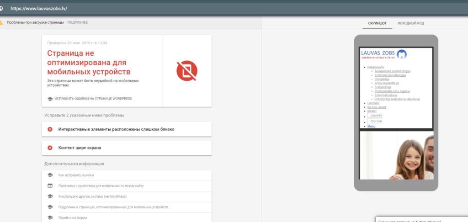The height and width of the screenshot is (222, 468).
Task: Open "Подробнее о страницах, оптимизированных для мобильных"
Action: click(x=114, y=207)
